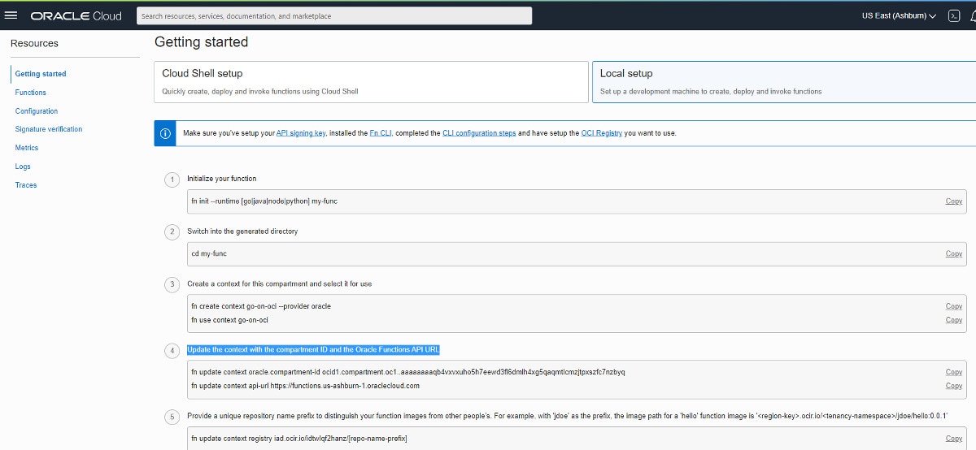This screenshot has height=450, width=976.
Task: Click the top search resources field
Action: click(333, 15)
